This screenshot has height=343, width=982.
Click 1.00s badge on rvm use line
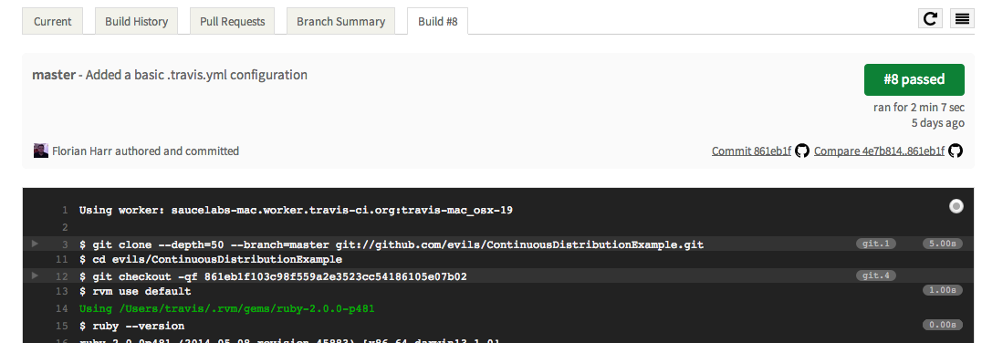click(943, 290)
